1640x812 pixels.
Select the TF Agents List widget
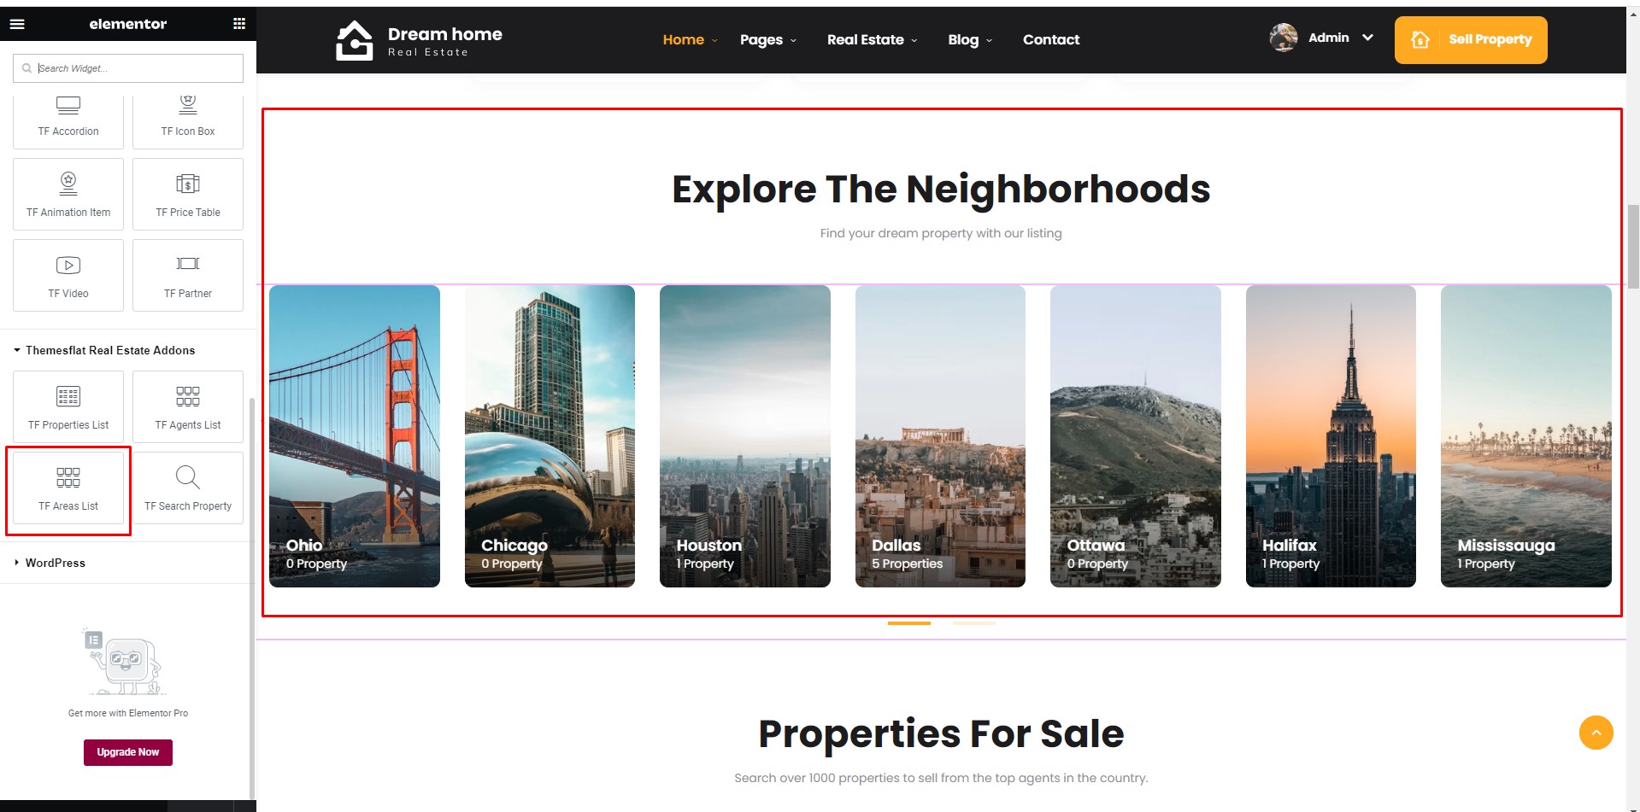coord(188,407)
